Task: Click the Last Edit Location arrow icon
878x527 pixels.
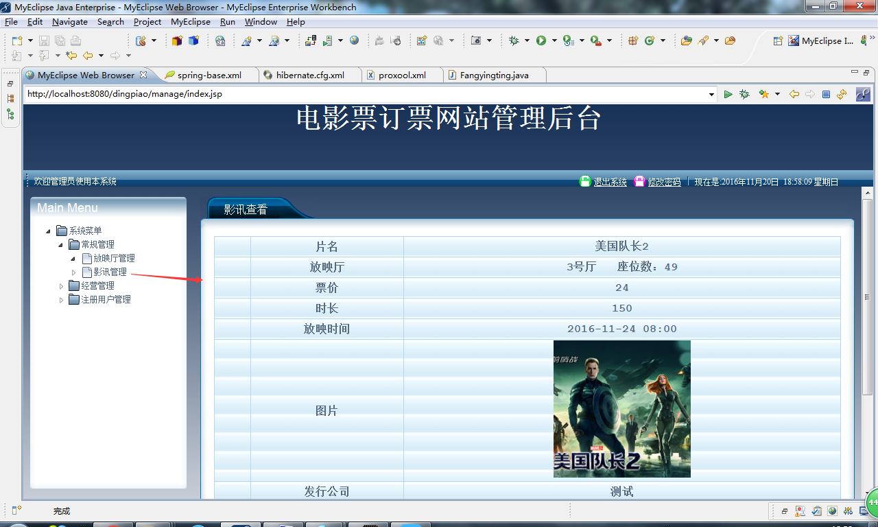Action: pos(71,56)
